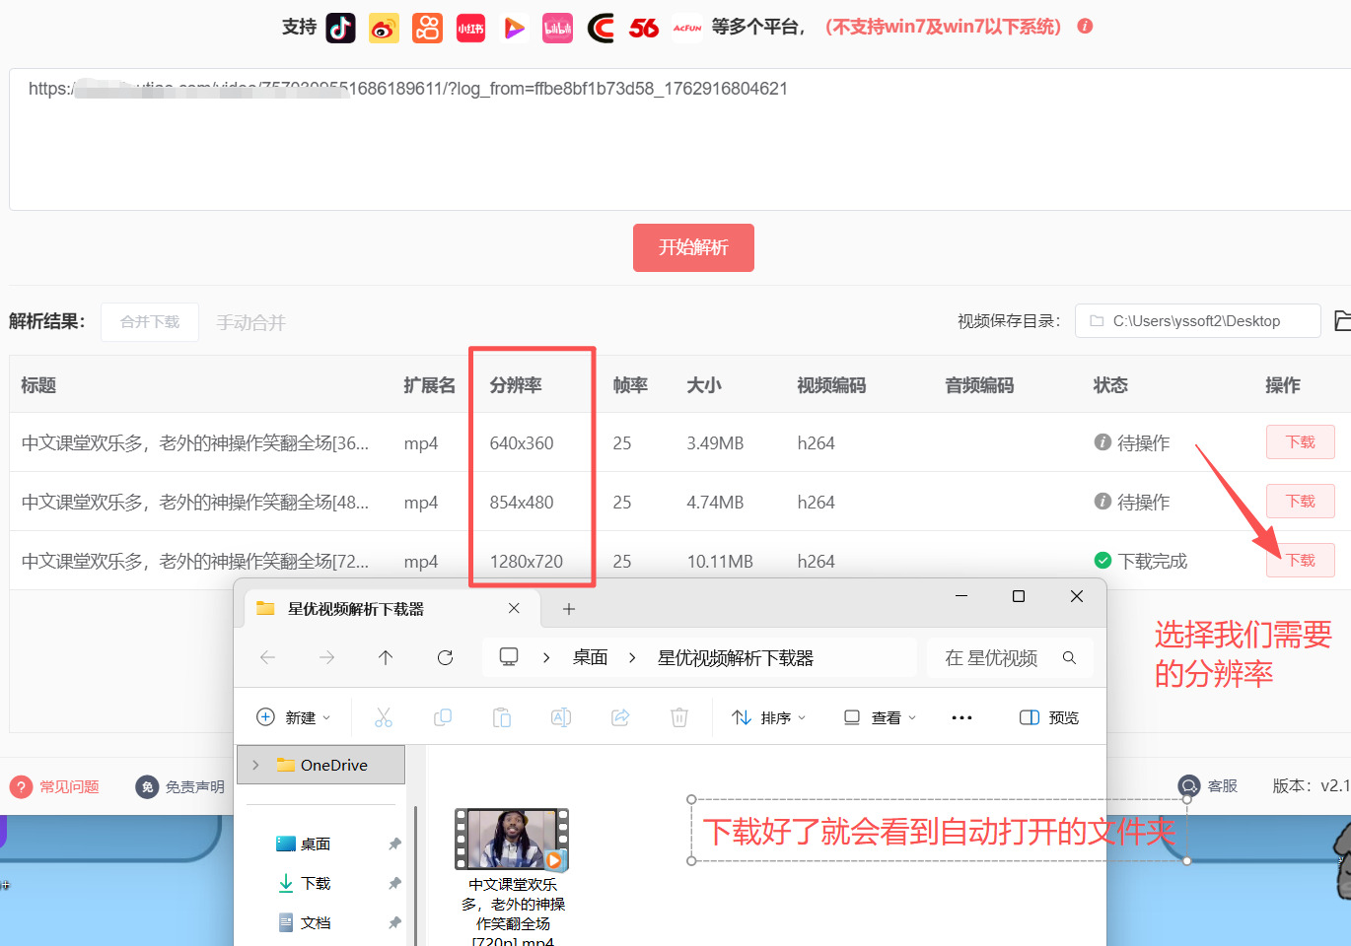The image size is (1351, 946).
Task: Click the Rename icon in explorer toolbar
Action: [x=561, y=717]
